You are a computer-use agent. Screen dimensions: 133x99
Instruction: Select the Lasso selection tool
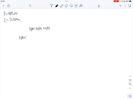coord(71,6)
